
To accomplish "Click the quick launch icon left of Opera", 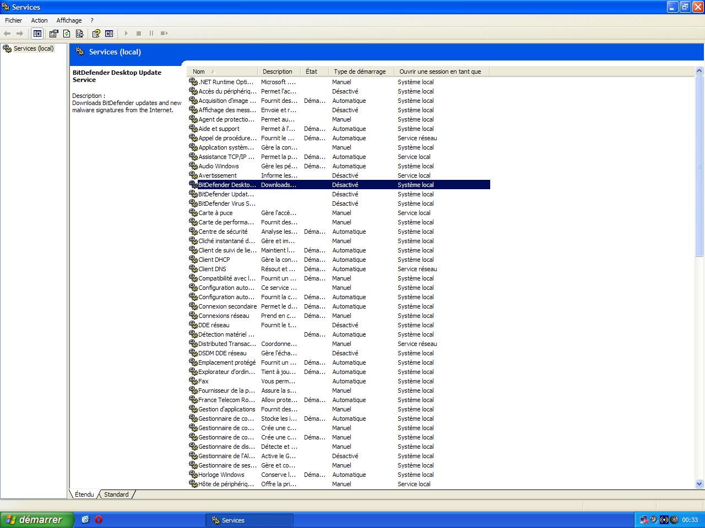I will click(x=85, y=519).
